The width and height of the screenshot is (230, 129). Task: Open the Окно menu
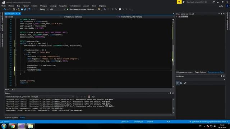tap(94, 6)
